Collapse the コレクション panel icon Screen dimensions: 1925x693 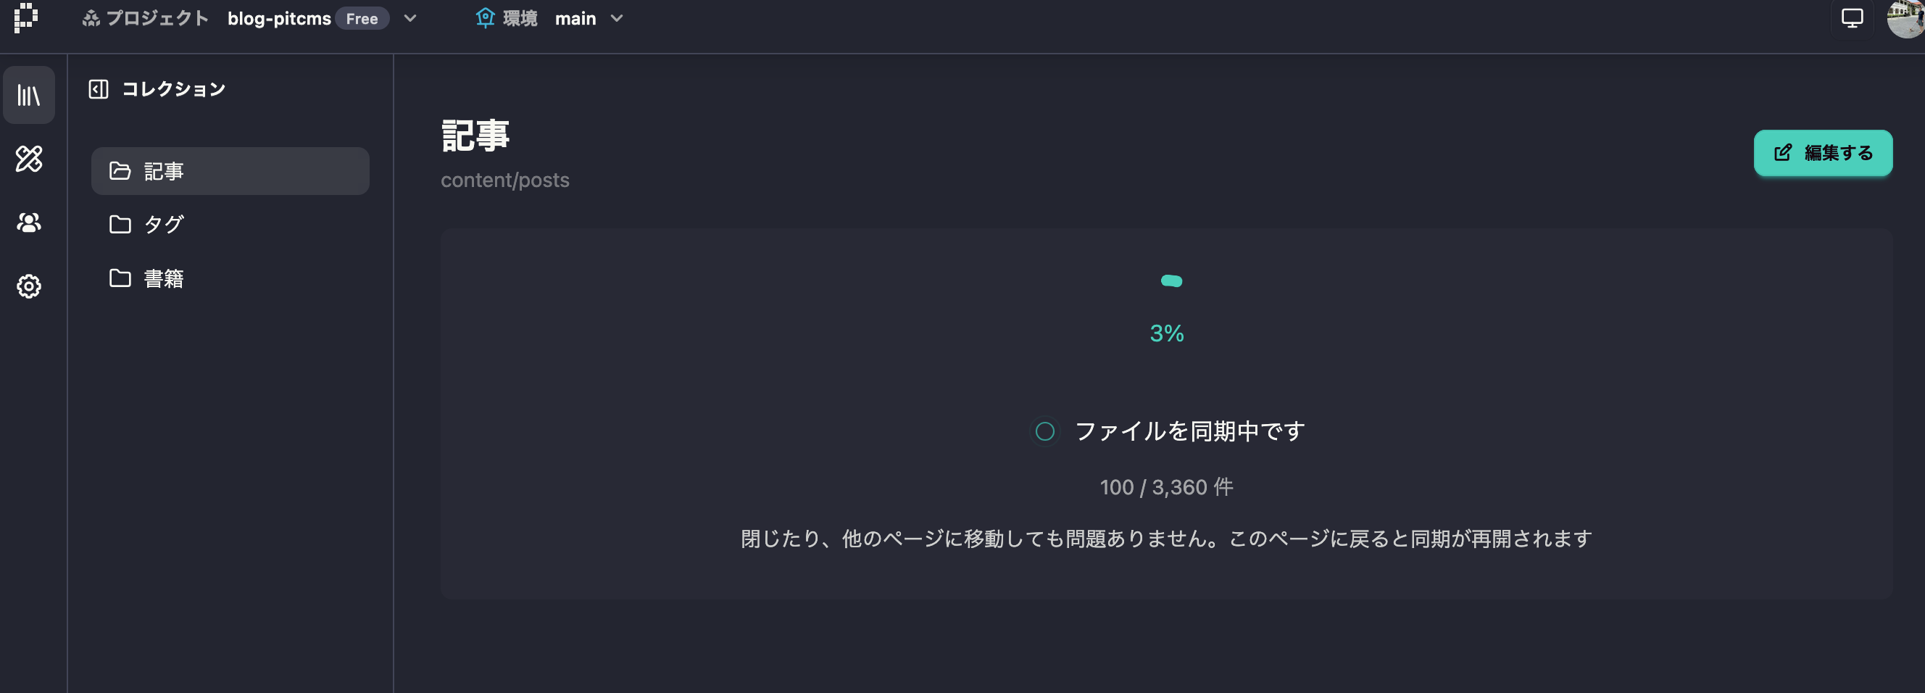99,89
